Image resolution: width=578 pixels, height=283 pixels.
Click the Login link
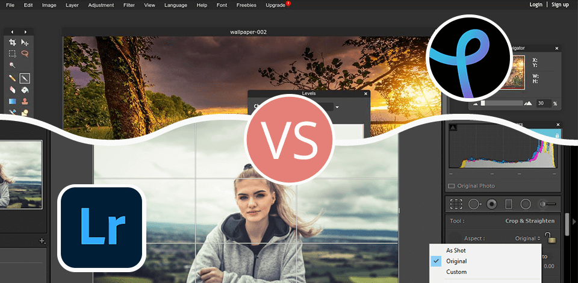(536, 5)
